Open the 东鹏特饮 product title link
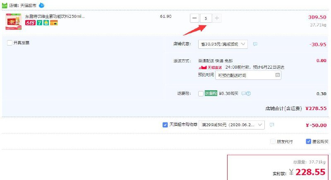The image size is (331, 180). click(55, 16)
